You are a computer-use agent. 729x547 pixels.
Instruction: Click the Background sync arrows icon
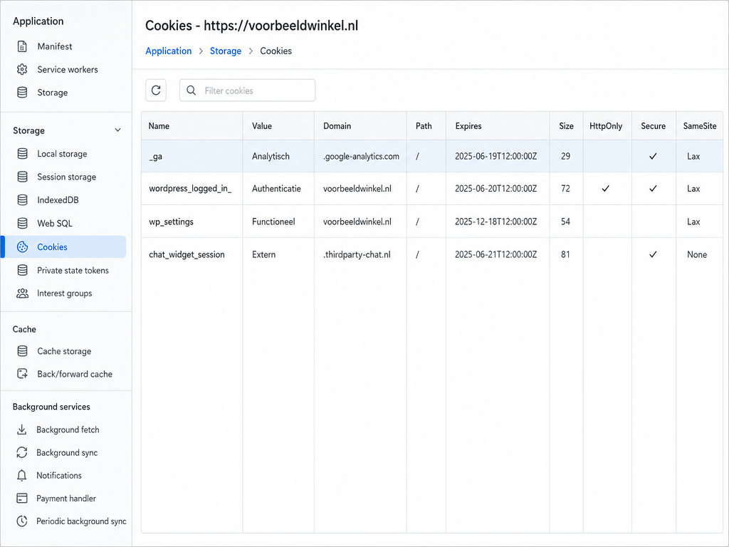pos(21,452)
